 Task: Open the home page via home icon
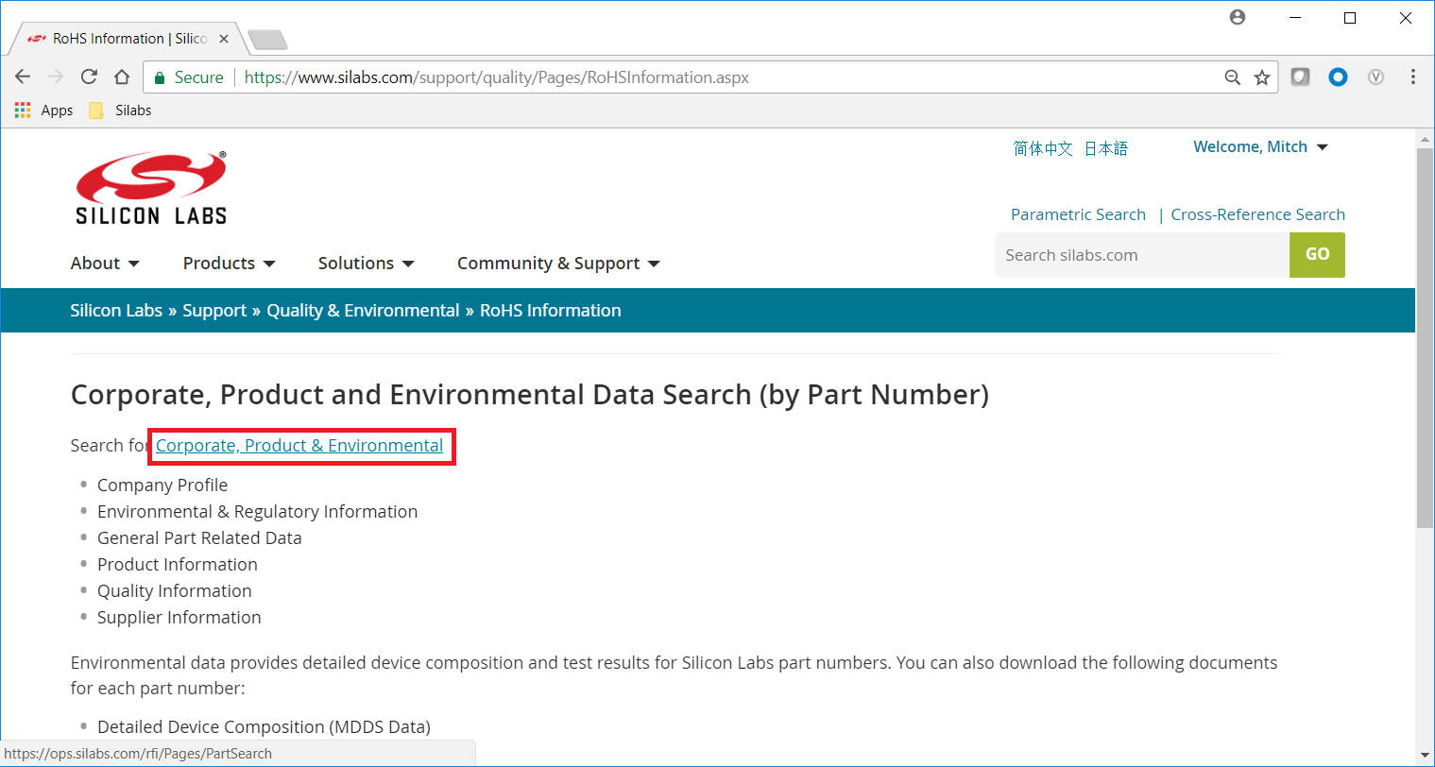pos(122,77)
